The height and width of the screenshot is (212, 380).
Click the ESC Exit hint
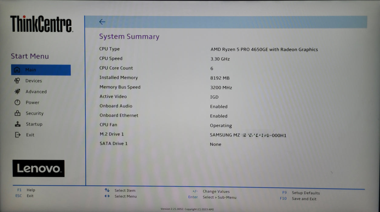[x=25, y=196]
